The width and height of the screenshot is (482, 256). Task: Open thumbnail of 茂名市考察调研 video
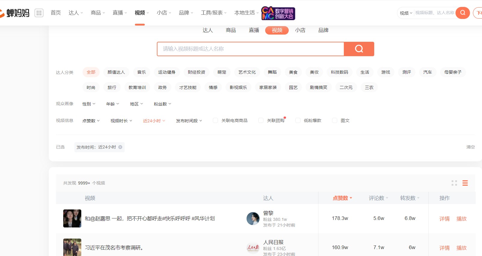tap(72, 247)
